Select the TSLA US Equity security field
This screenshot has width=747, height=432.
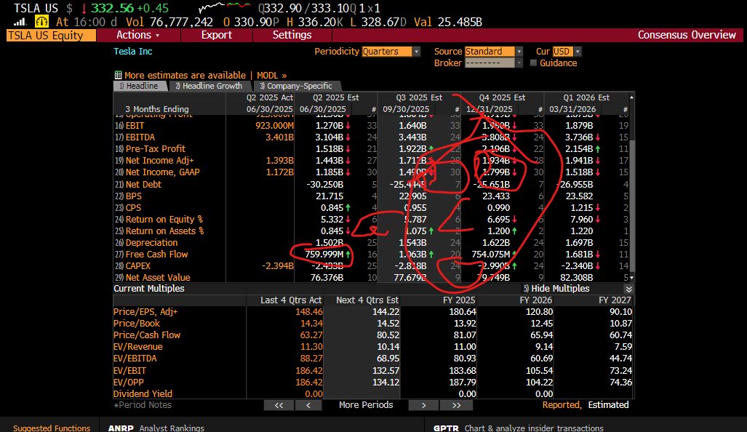51,35
